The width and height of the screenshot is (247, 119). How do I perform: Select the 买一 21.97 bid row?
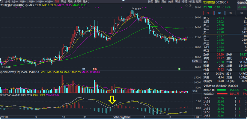(225, 36)
